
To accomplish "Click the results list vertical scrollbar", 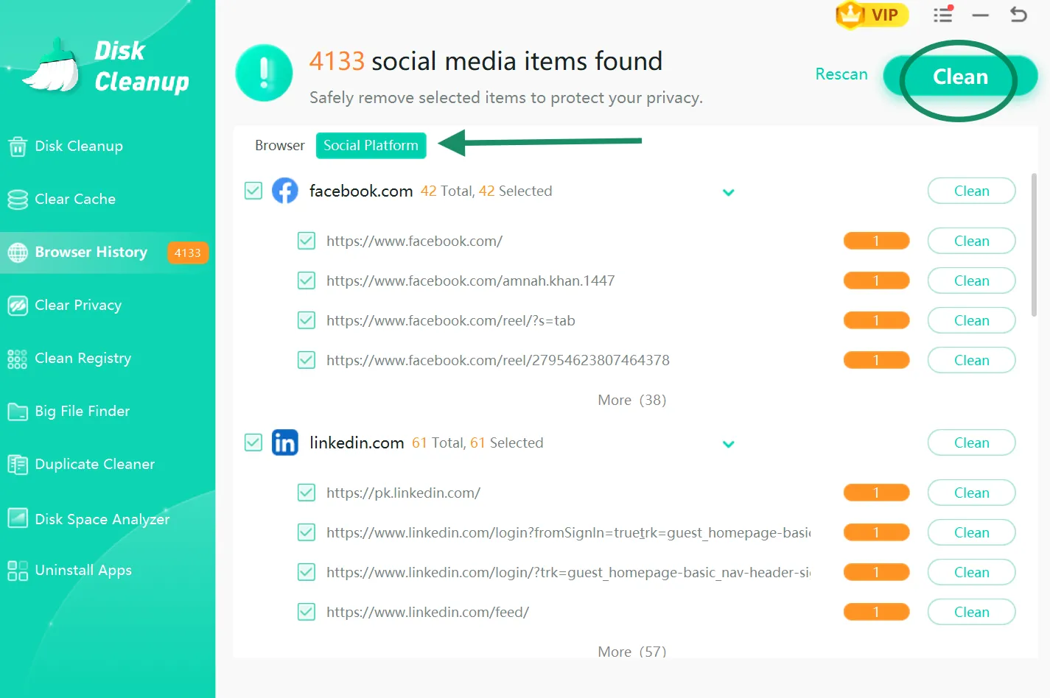I will tap(1034, 244).
